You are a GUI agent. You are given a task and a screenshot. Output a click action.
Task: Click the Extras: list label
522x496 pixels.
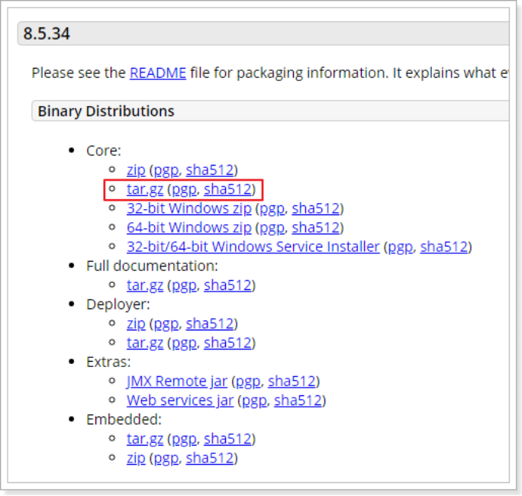pos(108,362)
